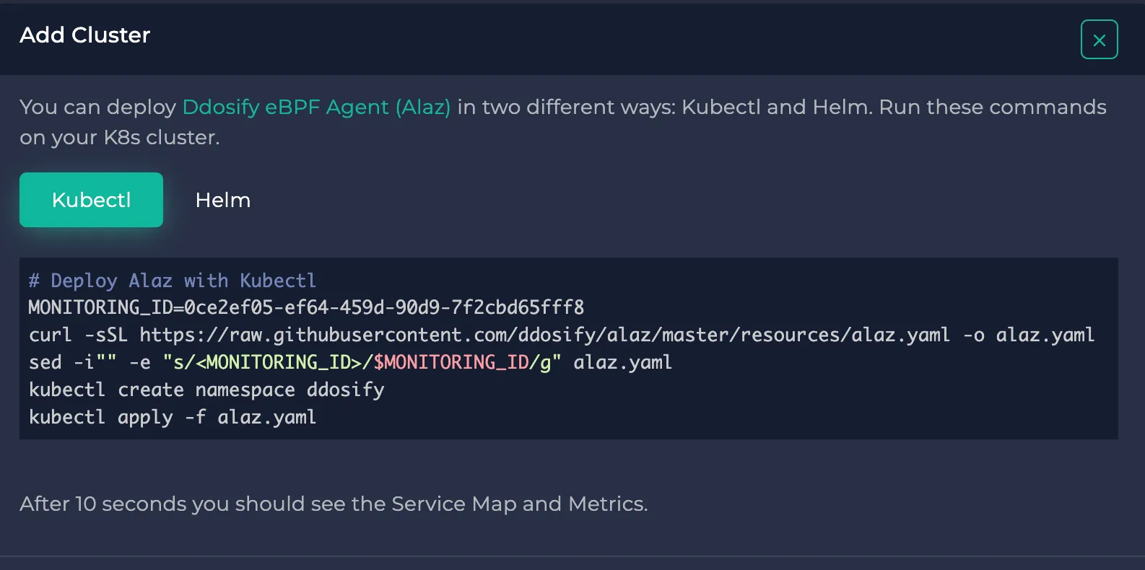Click 'alaz.yaml' at end of sed line
The width and height of the screenshot is (1145, 570).
622,362
